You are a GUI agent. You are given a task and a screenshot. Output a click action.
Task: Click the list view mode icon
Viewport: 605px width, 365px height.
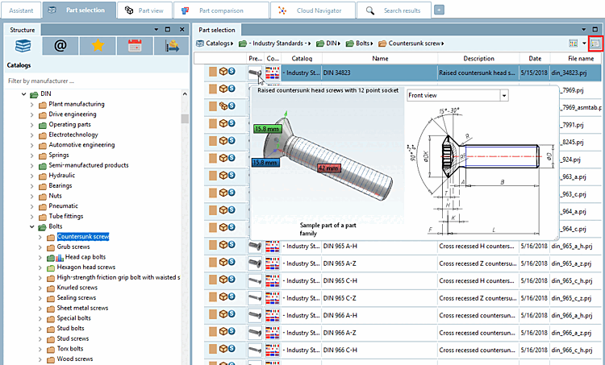[574, 43]
